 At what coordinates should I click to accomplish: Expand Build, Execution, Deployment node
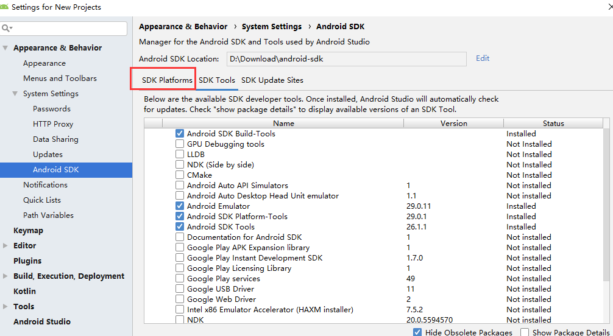click(5, 276)
